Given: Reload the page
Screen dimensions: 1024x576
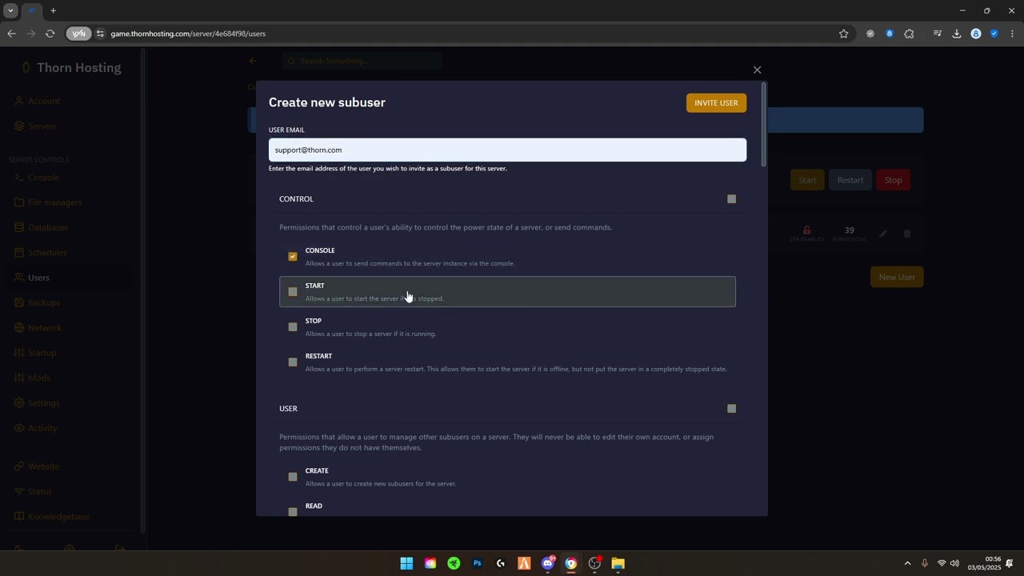Looking at the screenshot, I should tap(50, 34).
